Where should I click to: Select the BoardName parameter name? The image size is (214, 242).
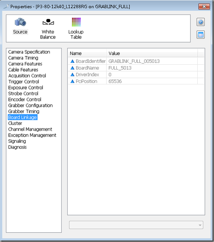tap(87, 68)
